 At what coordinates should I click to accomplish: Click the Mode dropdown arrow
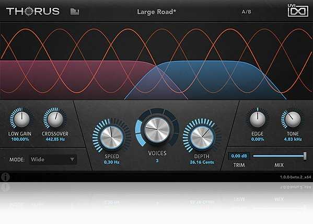[x=72, y=160]
